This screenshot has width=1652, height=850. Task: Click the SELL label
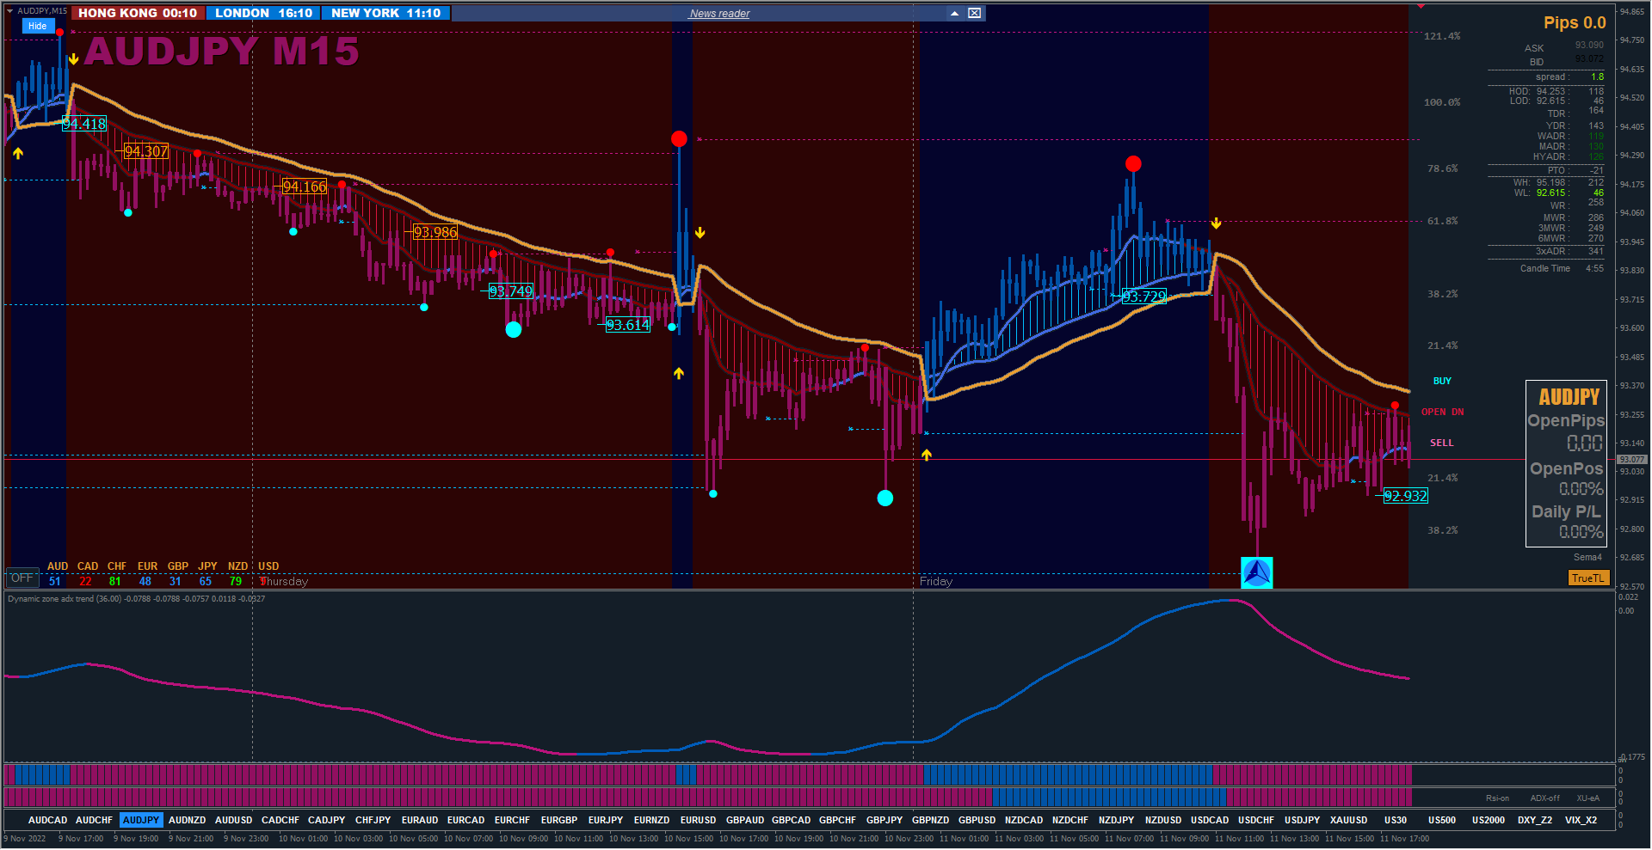click(x=1441, y=443)
